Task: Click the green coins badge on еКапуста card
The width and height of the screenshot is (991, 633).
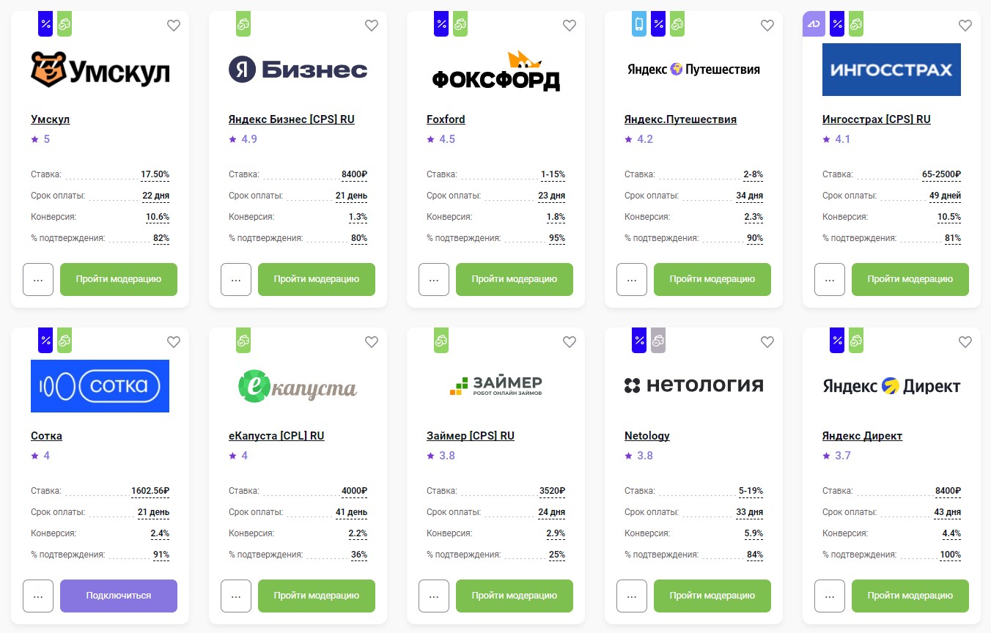Action: point(243,340)
